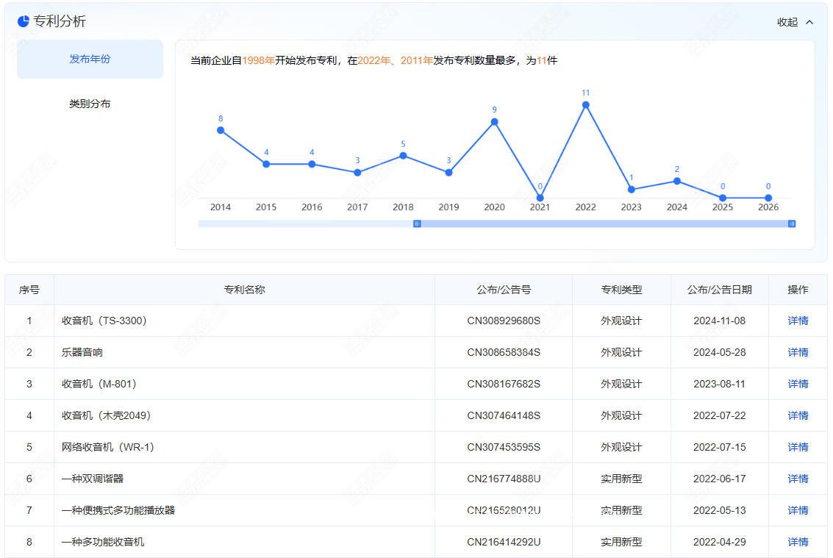This screenshot has height=558, width=833.
Task: Click the 2020 data point showing 9
Action: 494,122
